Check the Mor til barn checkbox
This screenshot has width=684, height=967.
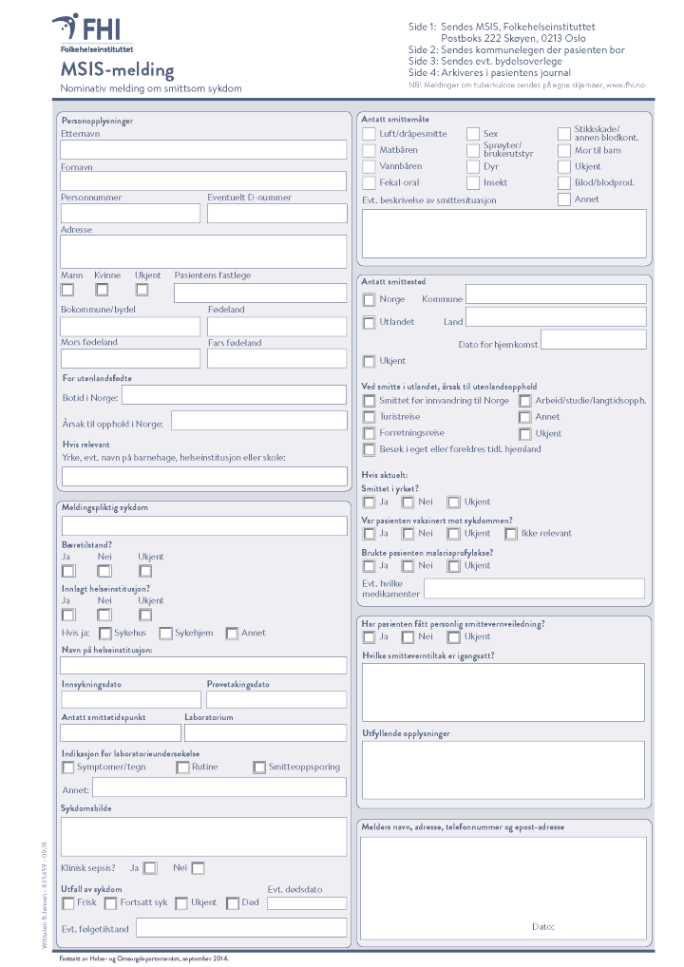point(564,151)
